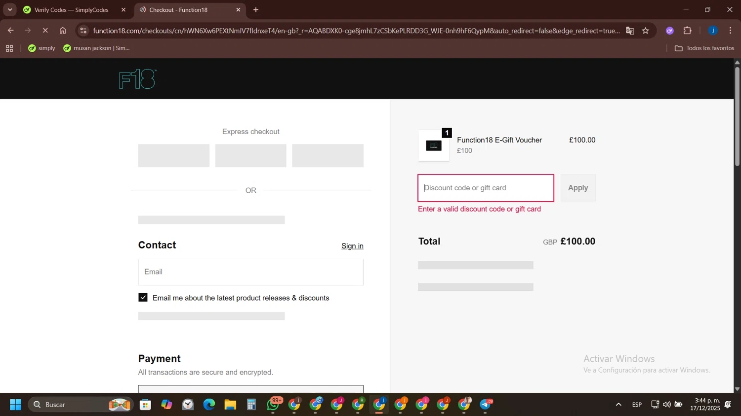Click the F18 logo

pyautogui.click(x=138, y=79)
